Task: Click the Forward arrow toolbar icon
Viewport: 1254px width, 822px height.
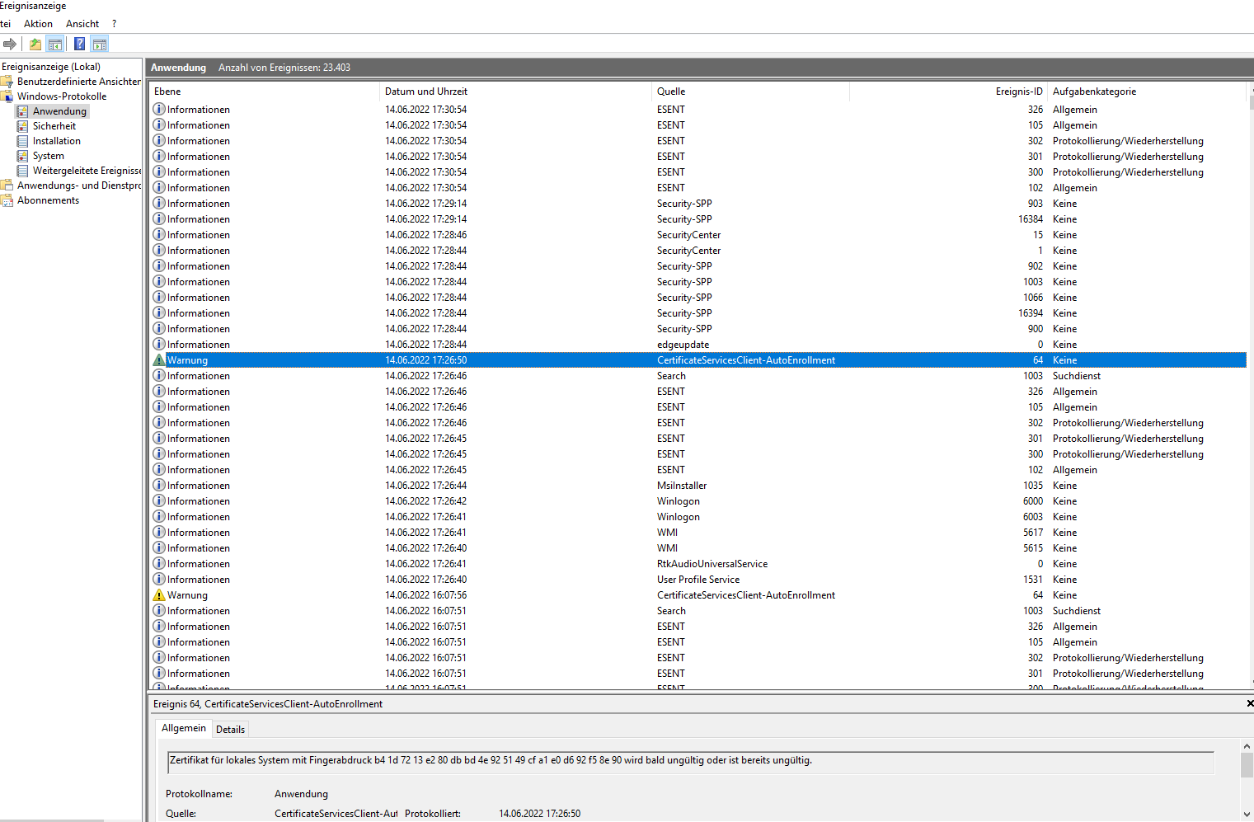Action: pyautogui.click(x=10, y=45)
